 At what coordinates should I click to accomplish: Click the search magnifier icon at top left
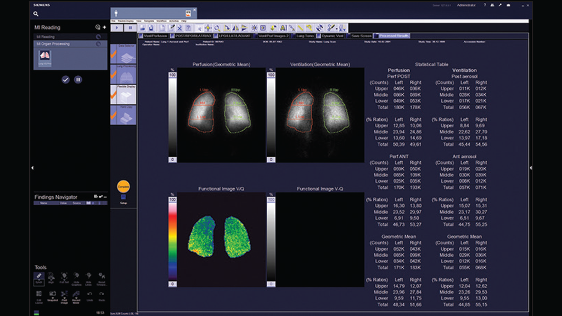(x=36, y=14)
